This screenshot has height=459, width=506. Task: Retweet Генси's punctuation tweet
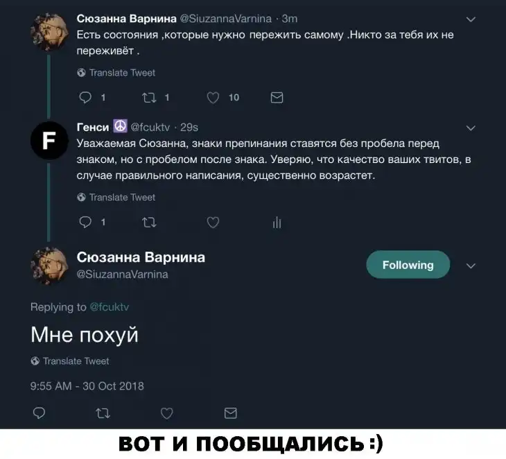[150, 222]
